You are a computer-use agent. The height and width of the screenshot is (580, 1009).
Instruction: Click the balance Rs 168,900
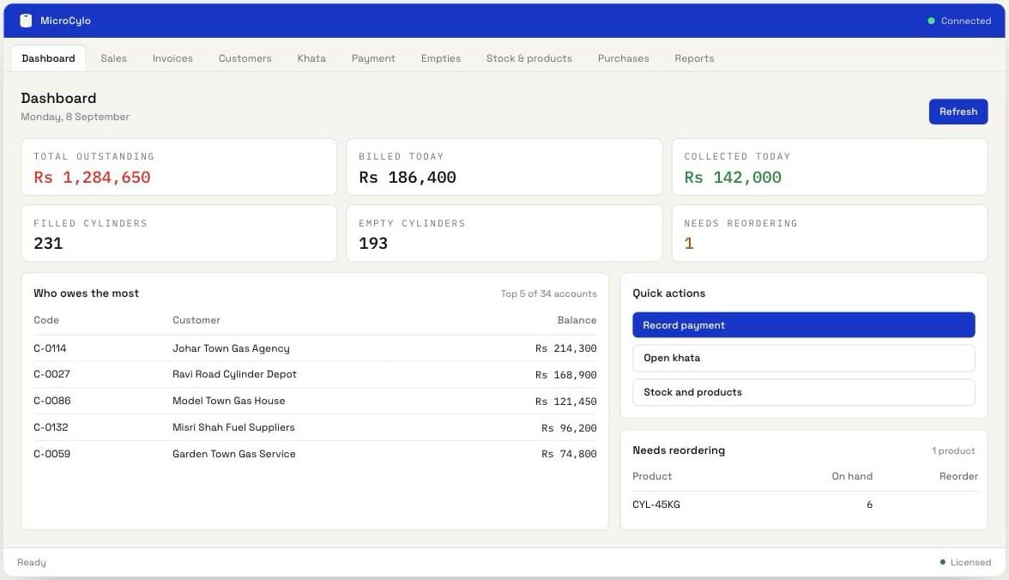point(565,375)
